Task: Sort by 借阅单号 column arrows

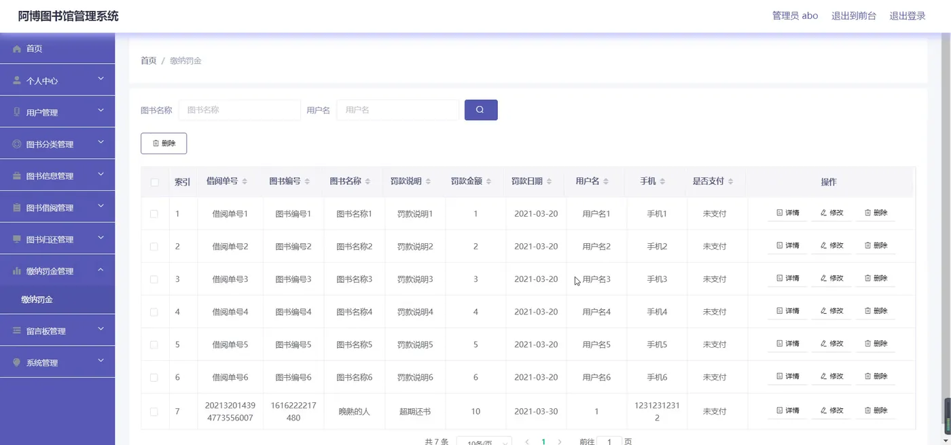Action: (245, 181)
